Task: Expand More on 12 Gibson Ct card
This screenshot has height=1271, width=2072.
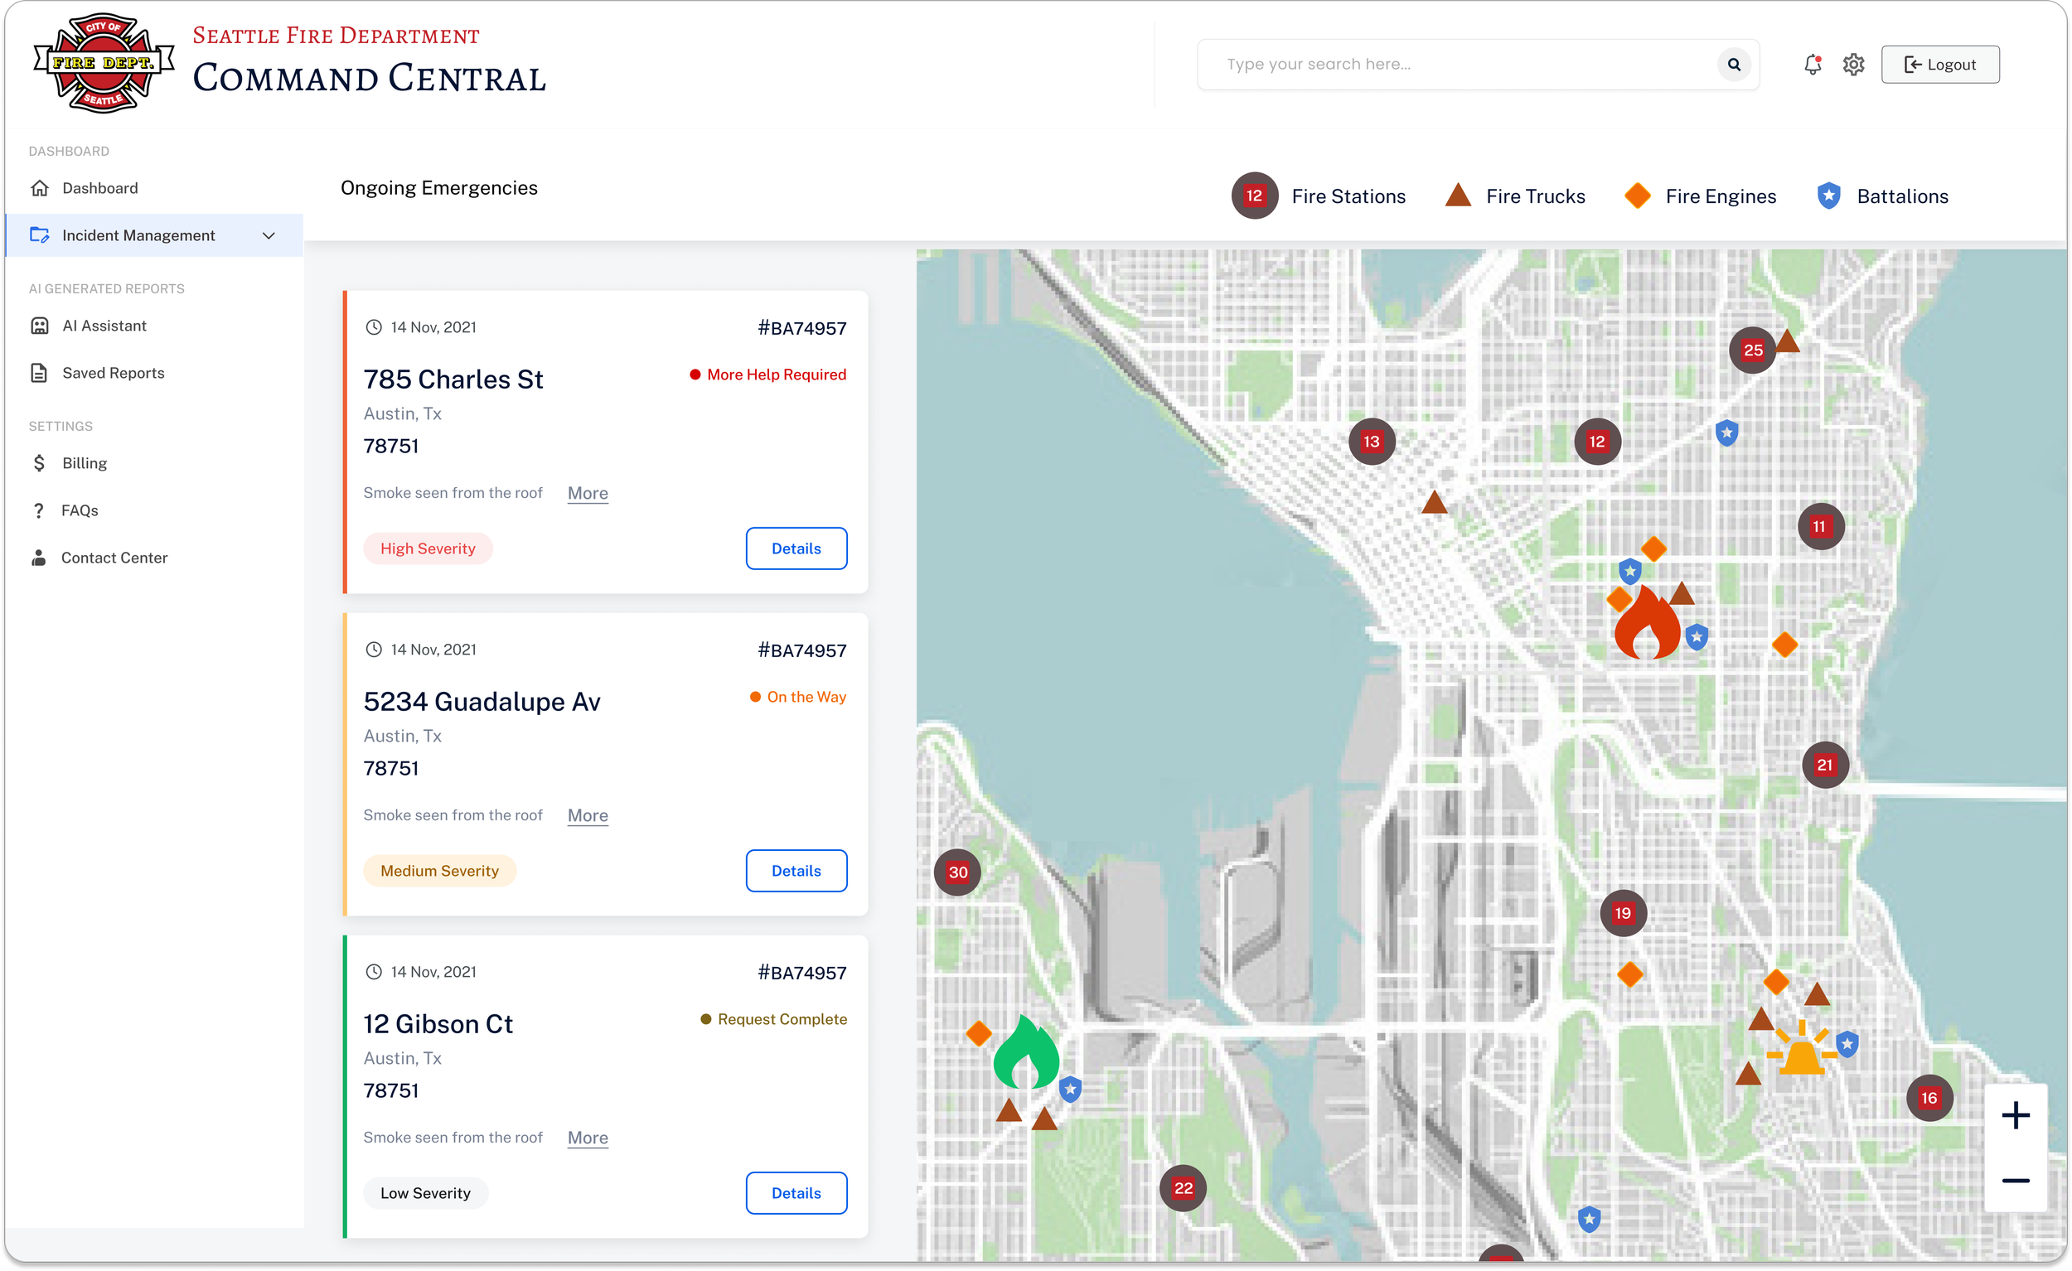Action: 587,1138
